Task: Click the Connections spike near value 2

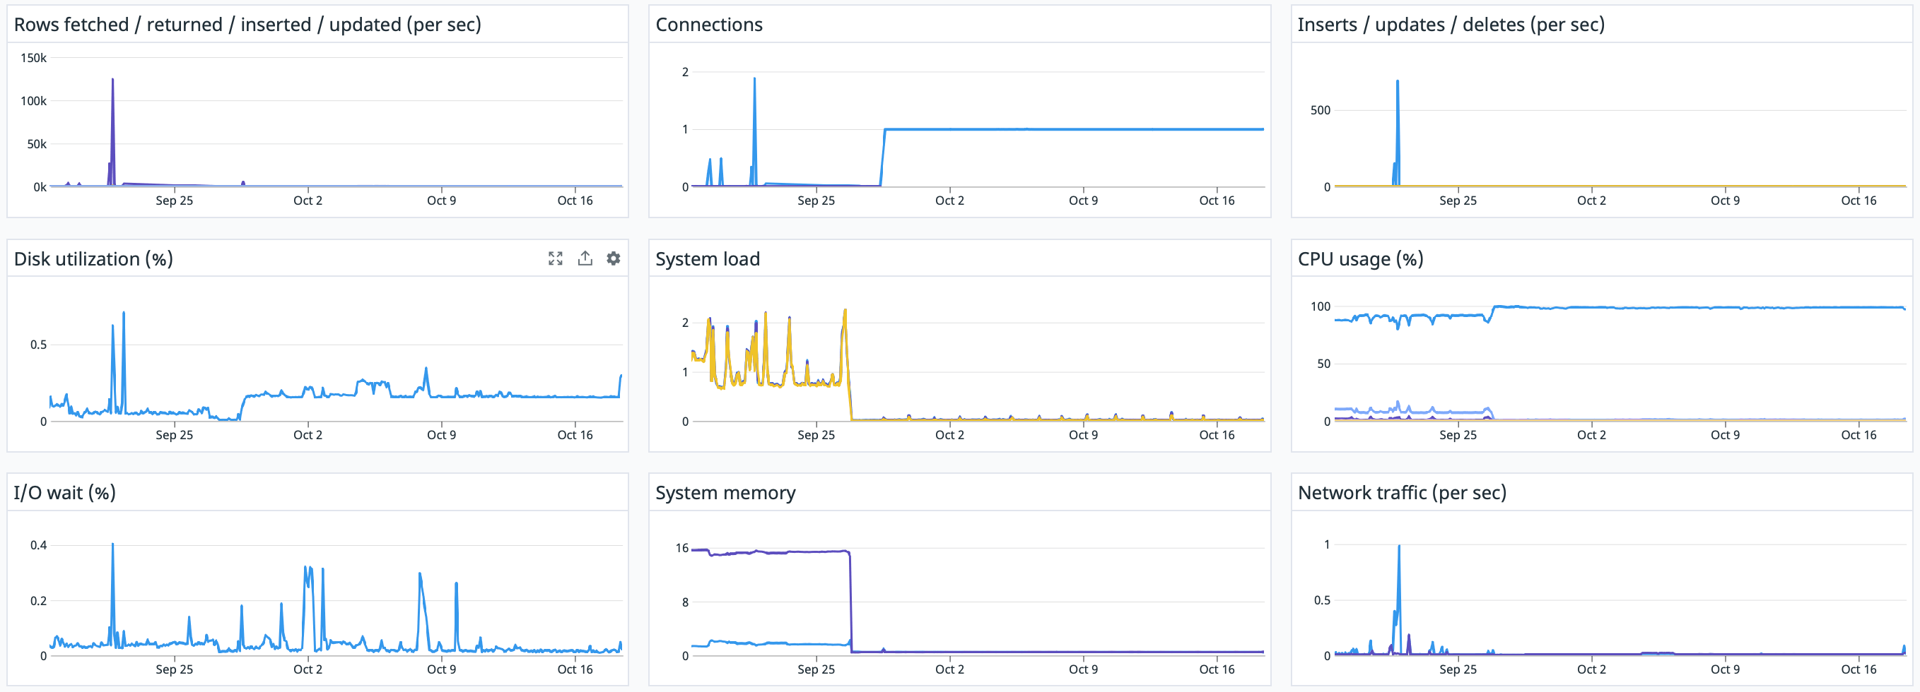Action: (x=754, y=78)
